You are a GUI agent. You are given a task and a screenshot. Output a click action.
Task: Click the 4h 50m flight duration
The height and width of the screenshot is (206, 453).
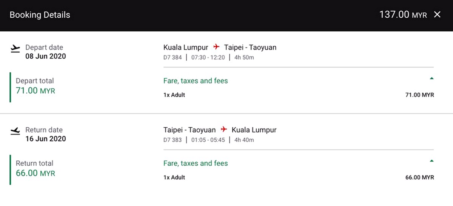tap(244, 57)
